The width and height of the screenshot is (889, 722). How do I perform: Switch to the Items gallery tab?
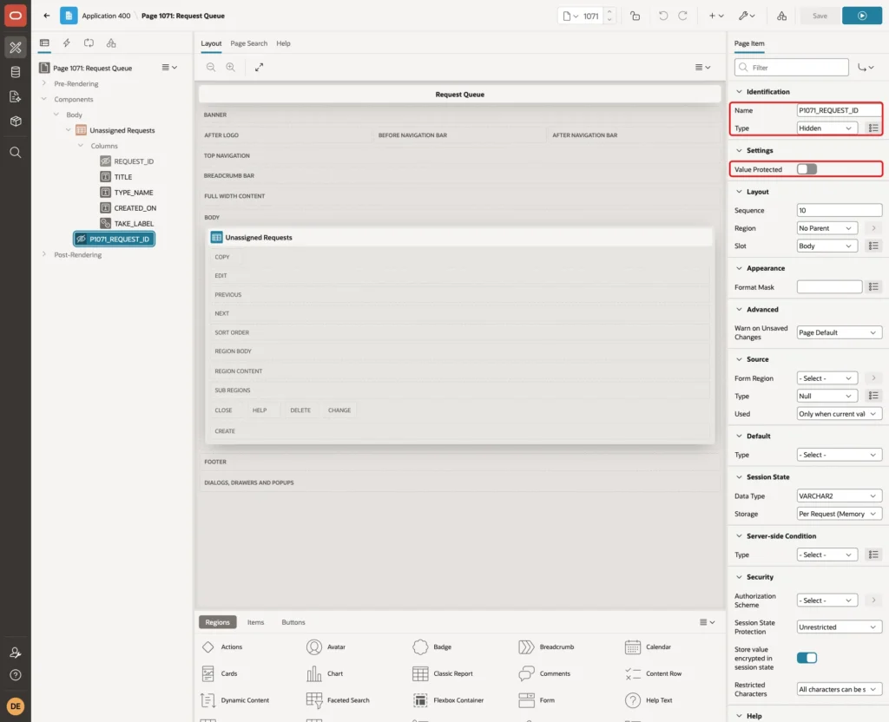coord(255,622)
